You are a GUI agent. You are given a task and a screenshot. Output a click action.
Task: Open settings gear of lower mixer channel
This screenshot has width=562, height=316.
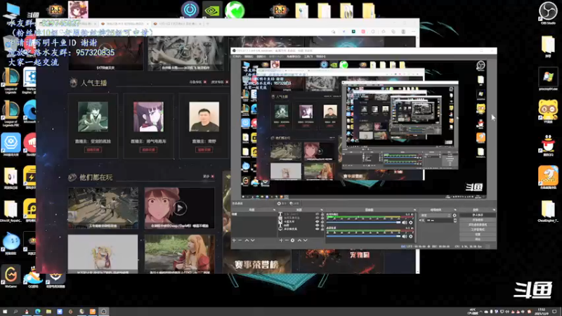411,236
